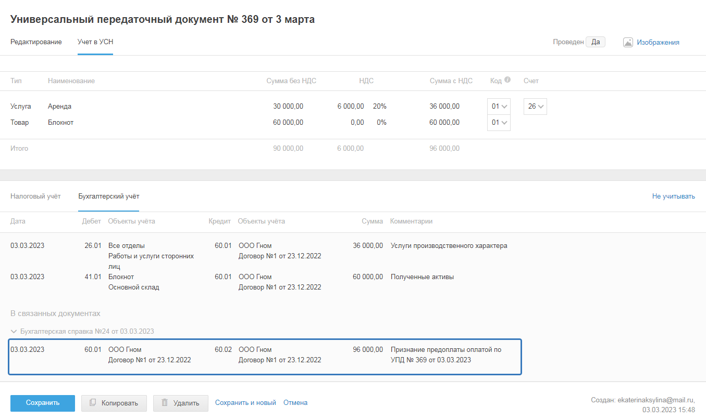Open the Налоговый учёт tab
The image size is (706, 420).
click(x=35, y=196)
